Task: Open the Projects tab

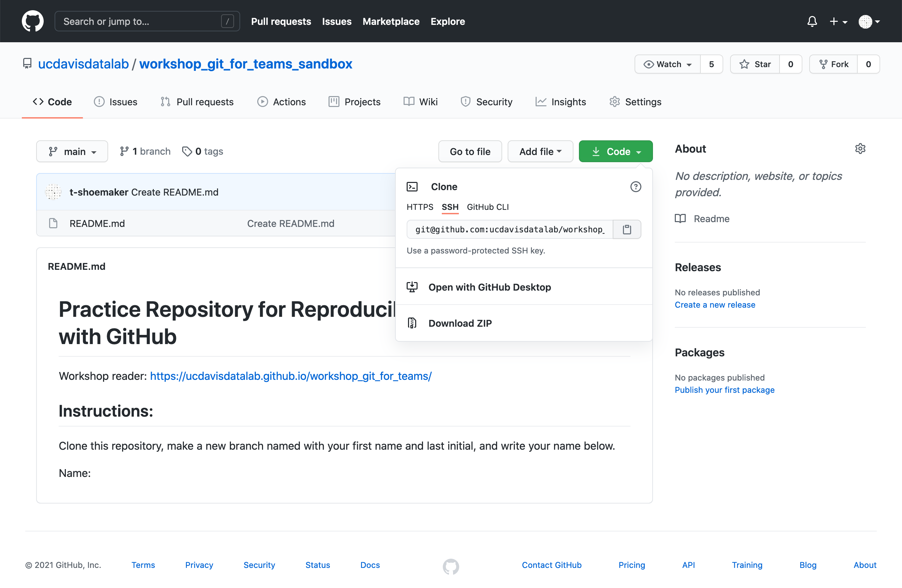Action: [354, 102]
